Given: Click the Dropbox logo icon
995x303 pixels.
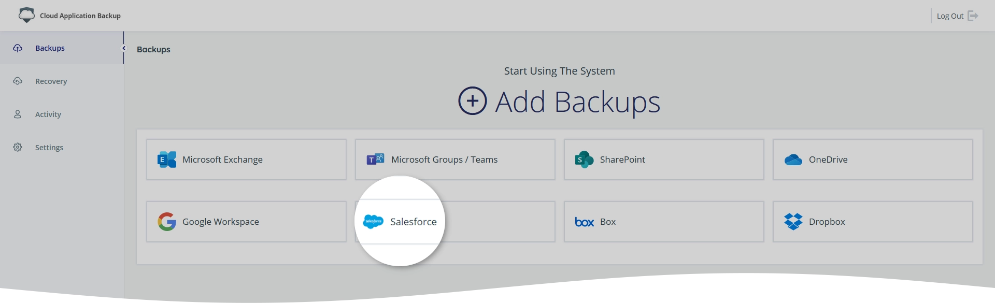Looking at the screenshot, I should click(793, 222).
